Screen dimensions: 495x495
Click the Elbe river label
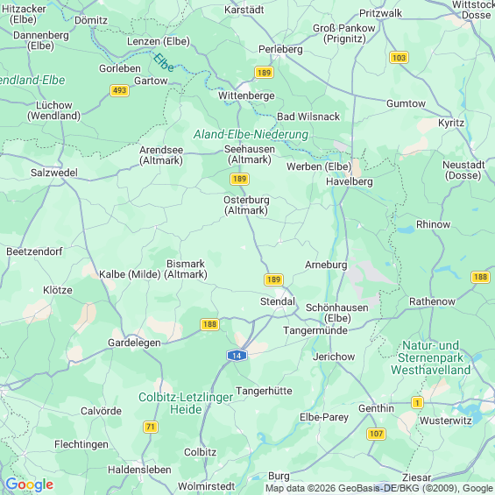(164, 62)
